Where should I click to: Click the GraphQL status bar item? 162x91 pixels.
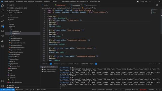143,90
